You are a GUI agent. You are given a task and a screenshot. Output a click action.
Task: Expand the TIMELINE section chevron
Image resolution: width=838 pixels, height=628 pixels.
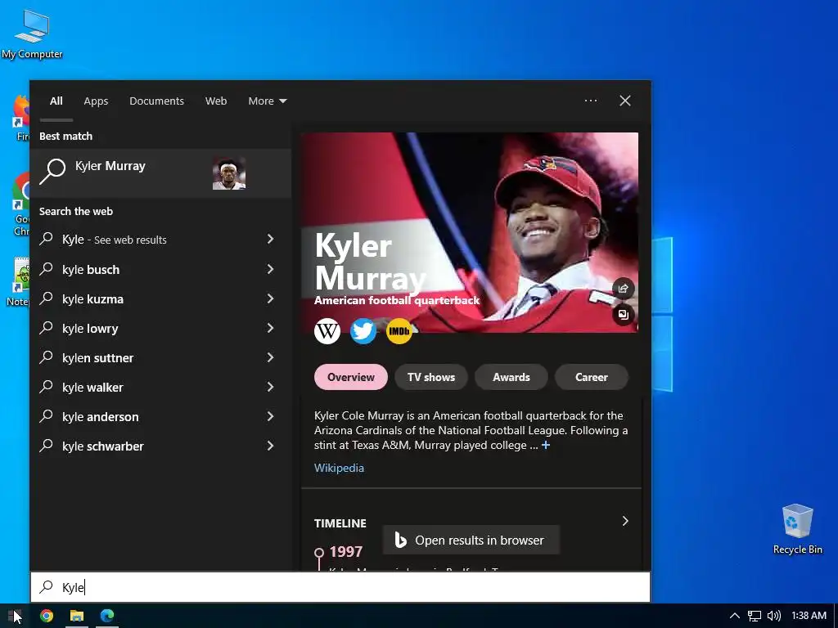coord(625,521)
